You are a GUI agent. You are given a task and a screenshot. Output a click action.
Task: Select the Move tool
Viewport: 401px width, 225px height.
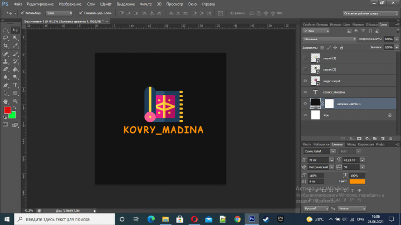tap(16, 30)
